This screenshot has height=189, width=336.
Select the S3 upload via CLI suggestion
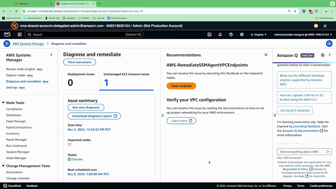304,97
